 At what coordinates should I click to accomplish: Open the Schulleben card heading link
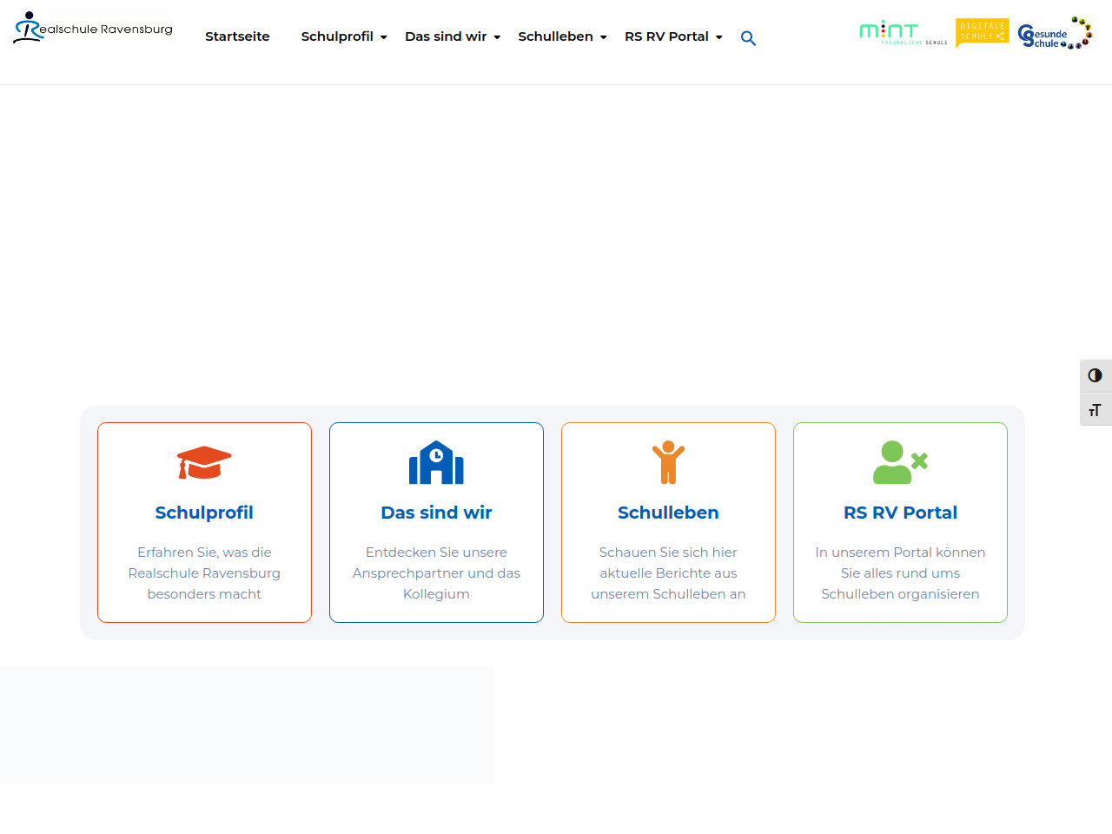668,513
